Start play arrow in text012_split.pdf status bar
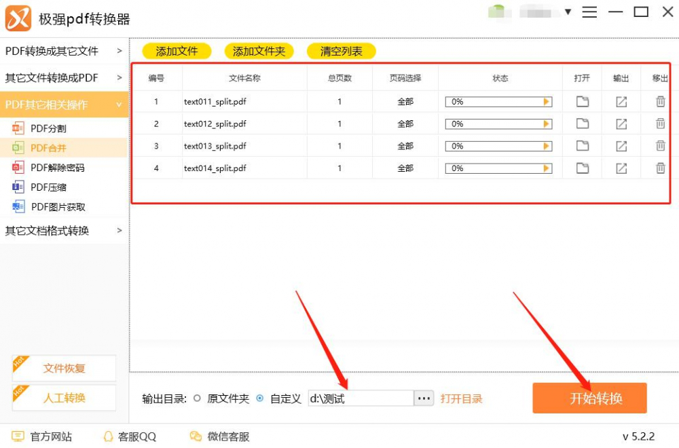Image resolution: width=679 pixels, height=448 pixels. (547, 124)
